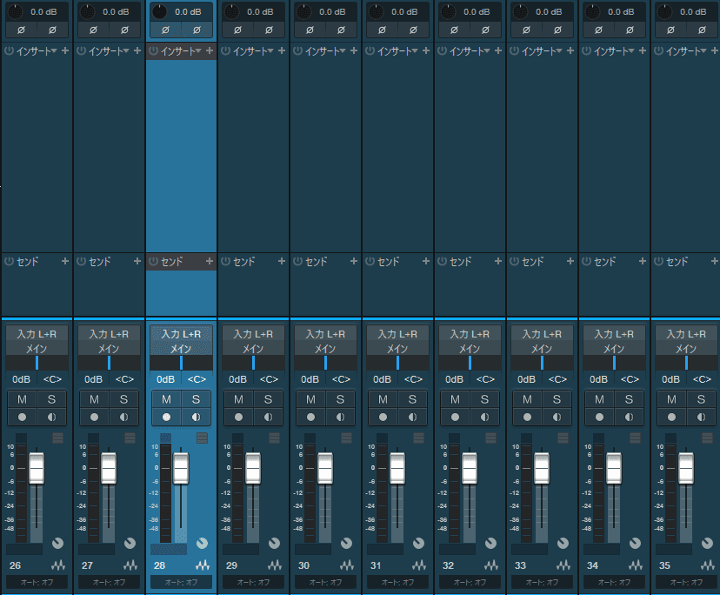Click volume fader handle on channel 27
Image resolution: width=720 pixels, height=595 pixels.
109,468
